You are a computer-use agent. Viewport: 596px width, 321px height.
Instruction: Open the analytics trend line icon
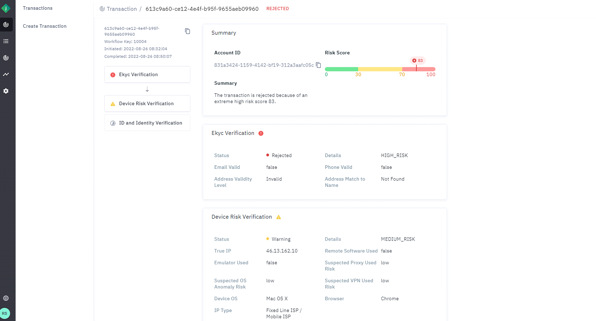6,74
